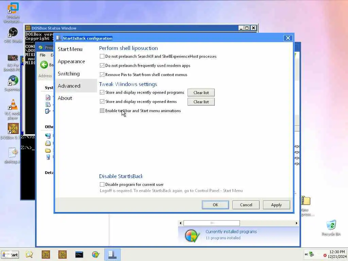Click horizontal scrollbar right arrow in Programs window
Viewport: 348px width, 261px height.
(296, 223)
